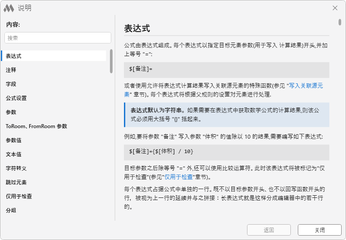Click the disabled 返回 button
Screen dimensions: 346x240
(x=269, y=230)
